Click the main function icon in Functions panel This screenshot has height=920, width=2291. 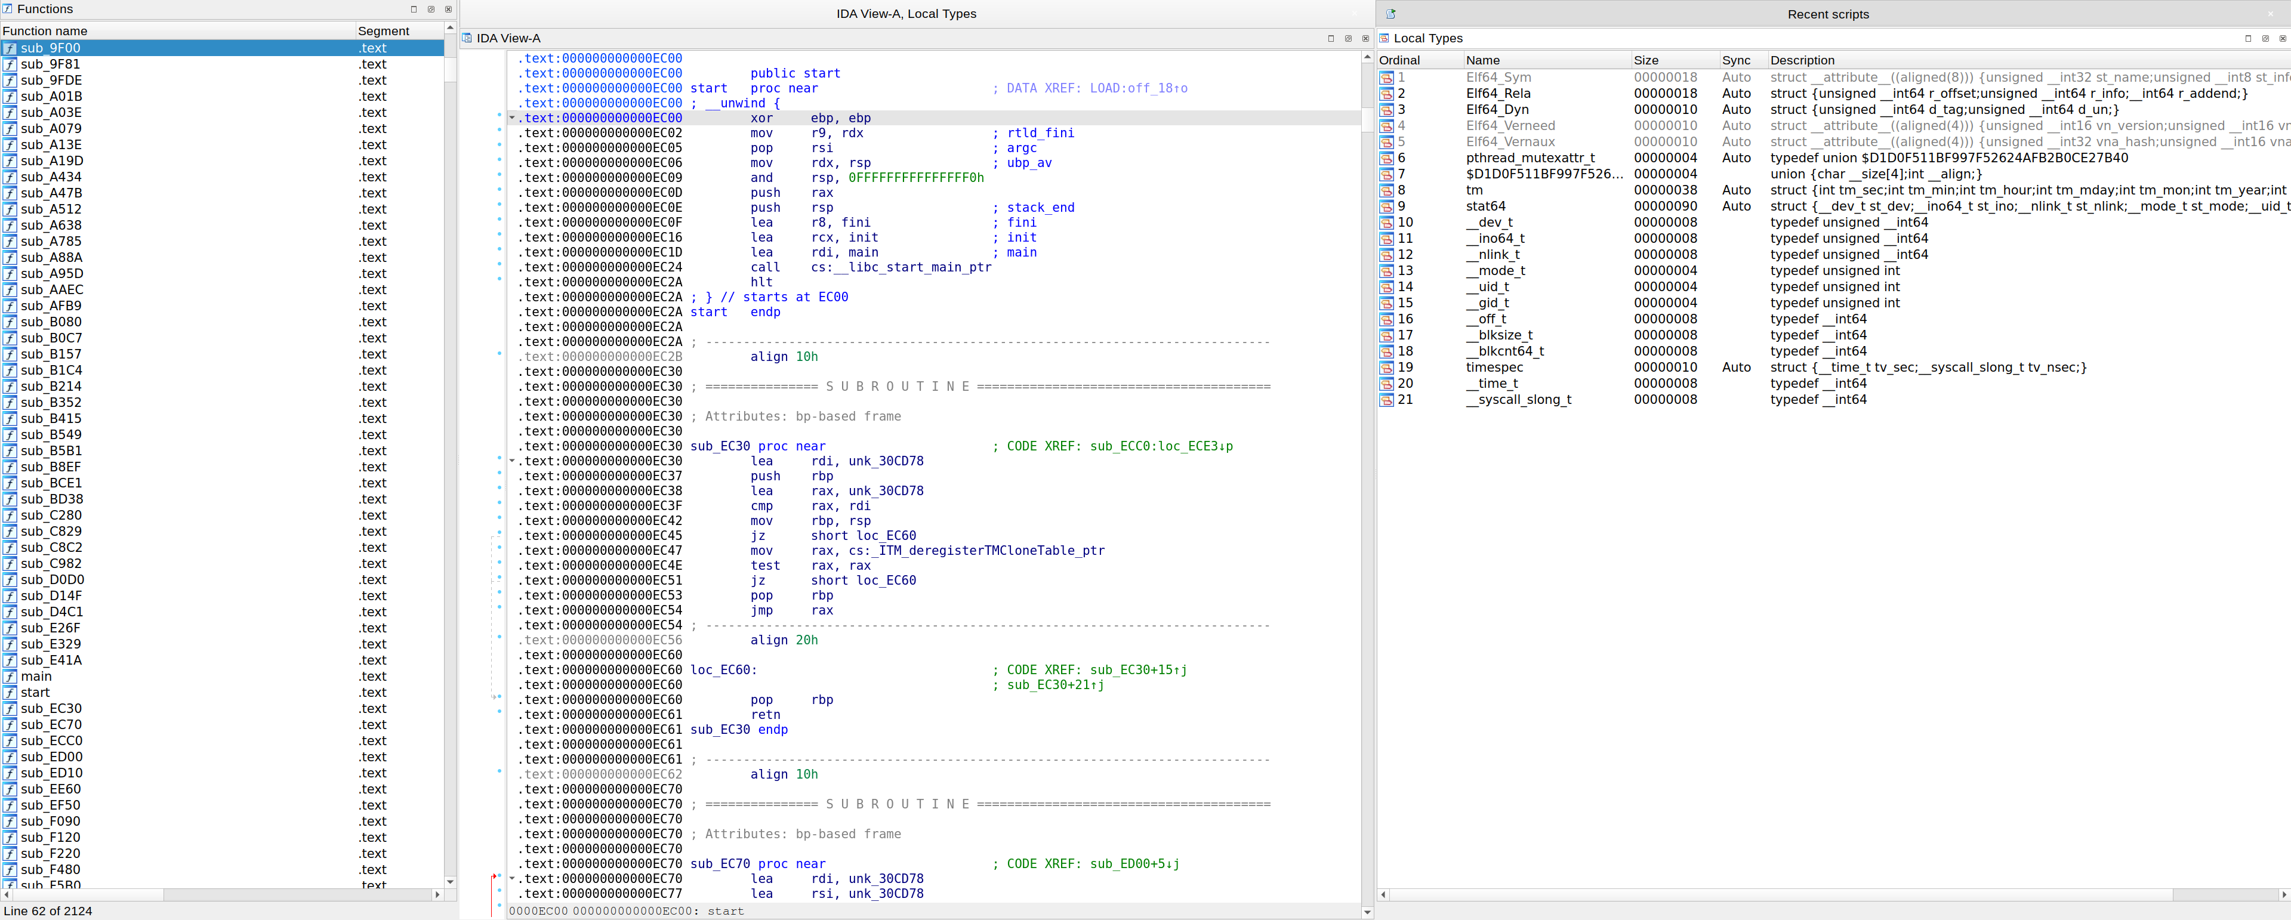coord(9,677)
